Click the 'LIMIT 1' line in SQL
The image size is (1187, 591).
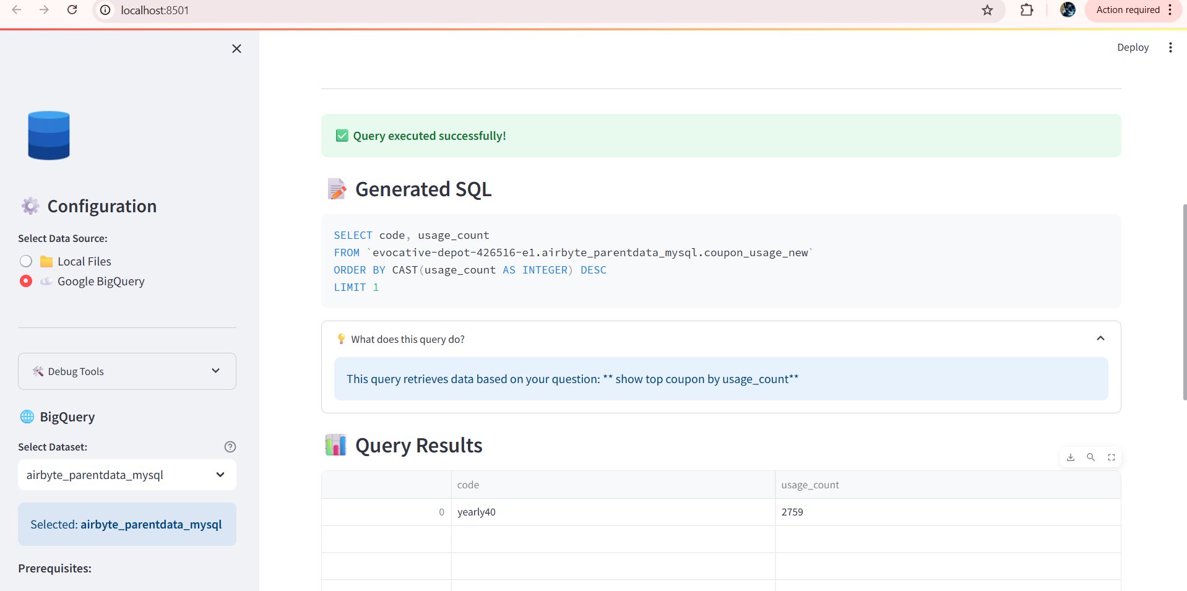[356, 287]
